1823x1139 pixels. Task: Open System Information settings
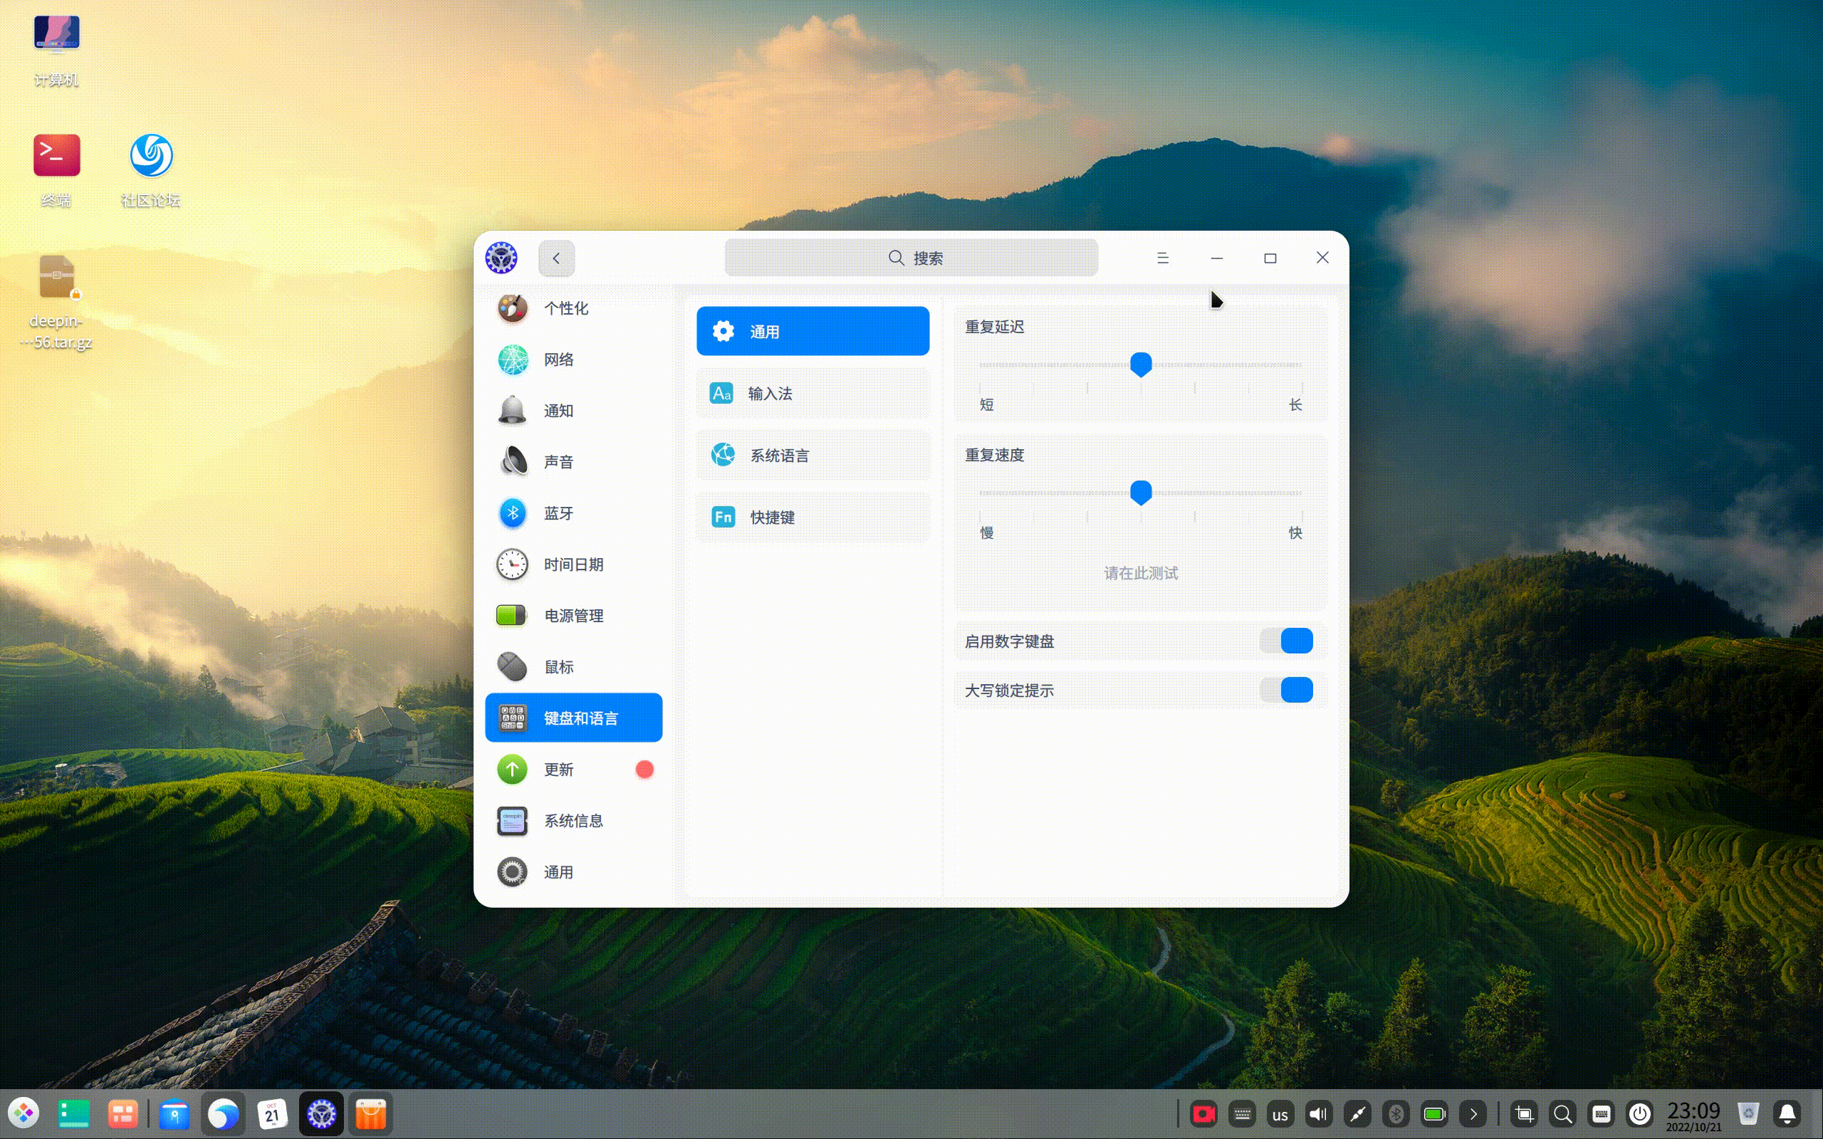click(573, 820)
